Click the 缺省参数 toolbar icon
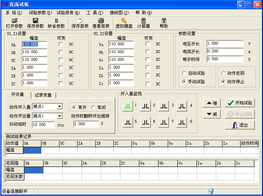The image size is (263, 196). tap(56, 21)
